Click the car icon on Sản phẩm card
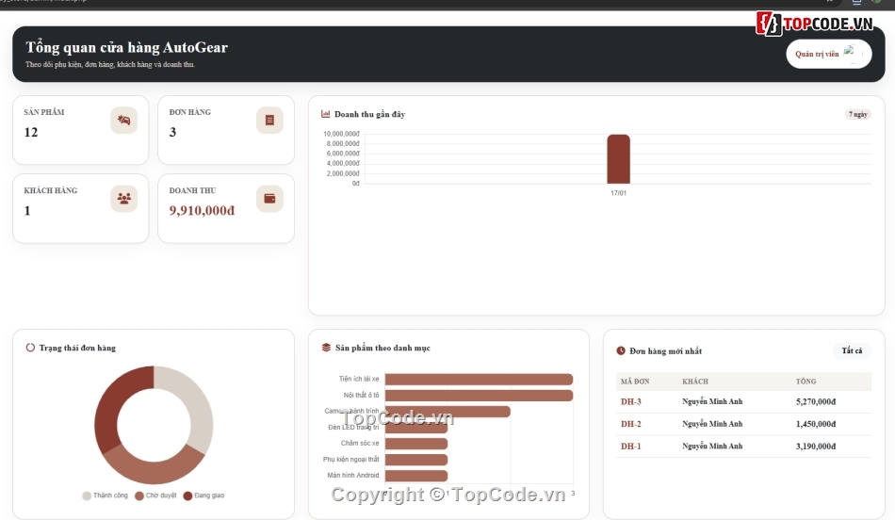 (123, 120)
